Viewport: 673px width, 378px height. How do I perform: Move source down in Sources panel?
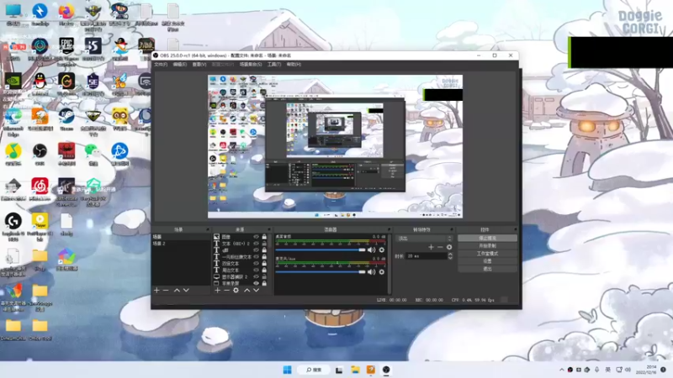point(256,291)
